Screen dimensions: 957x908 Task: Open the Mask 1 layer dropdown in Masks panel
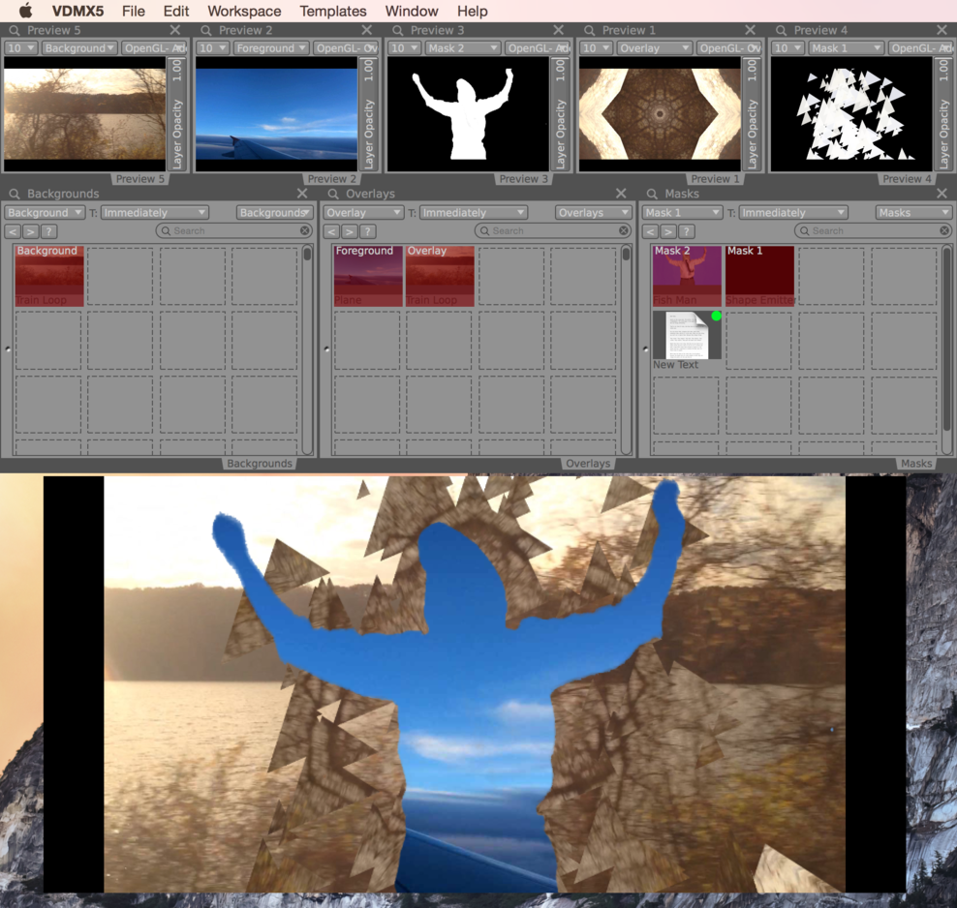click(x=682, y=213)
